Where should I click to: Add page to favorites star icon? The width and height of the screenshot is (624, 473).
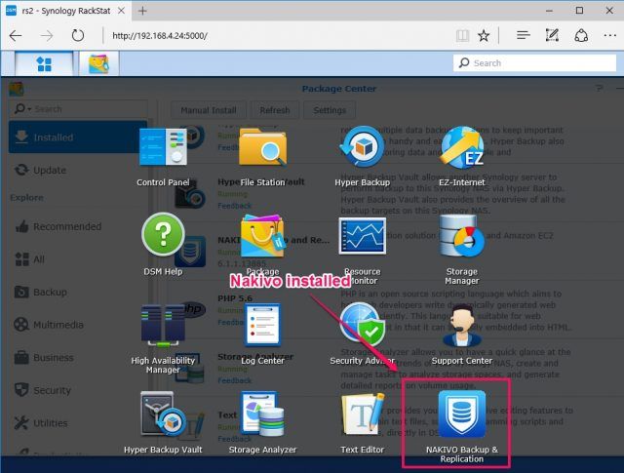pyautogui.click(x=484, y=36)
